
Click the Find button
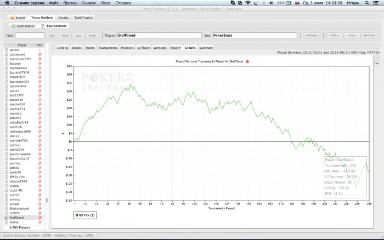click(52, 36)
